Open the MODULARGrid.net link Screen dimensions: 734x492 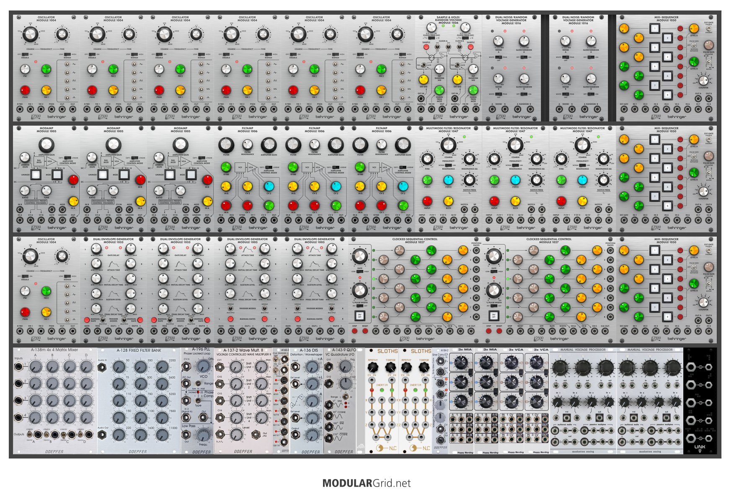pos(367,483)
